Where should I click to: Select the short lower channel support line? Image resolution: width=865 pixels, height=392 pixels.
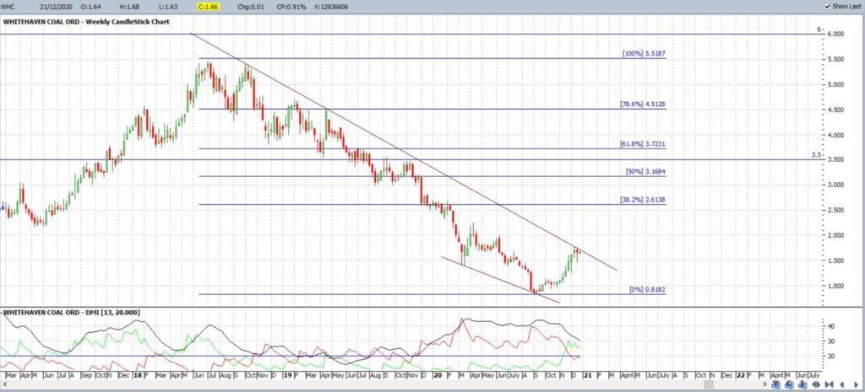pos(500,280)
